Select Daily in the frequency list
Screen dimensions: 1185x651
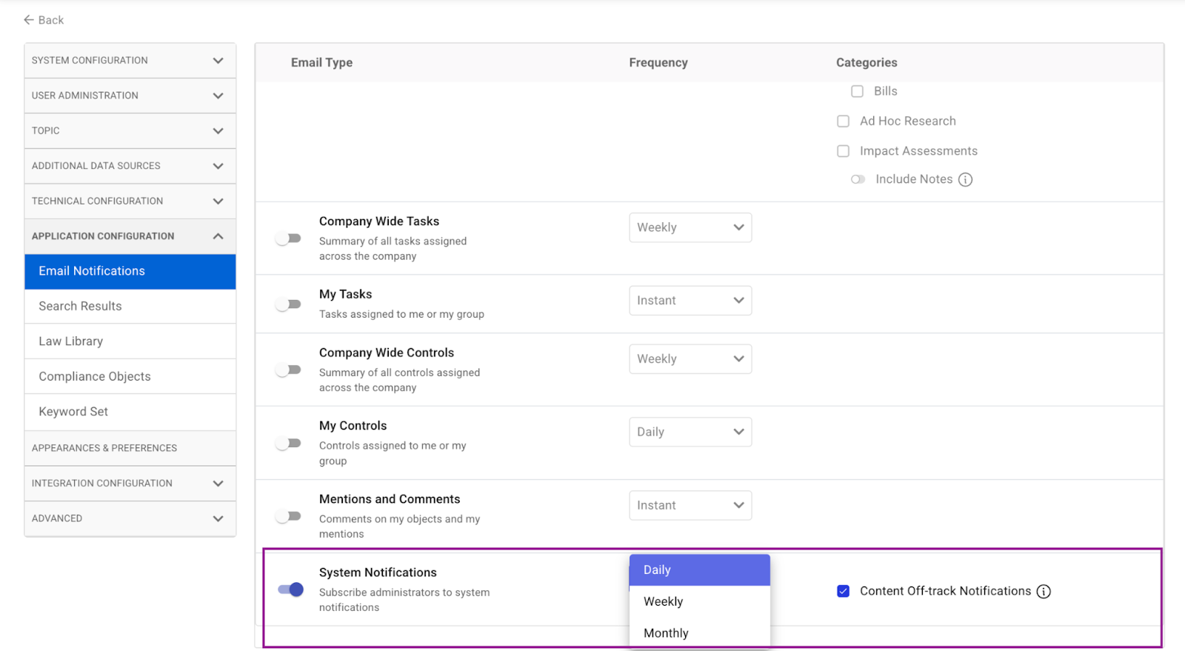700,570
